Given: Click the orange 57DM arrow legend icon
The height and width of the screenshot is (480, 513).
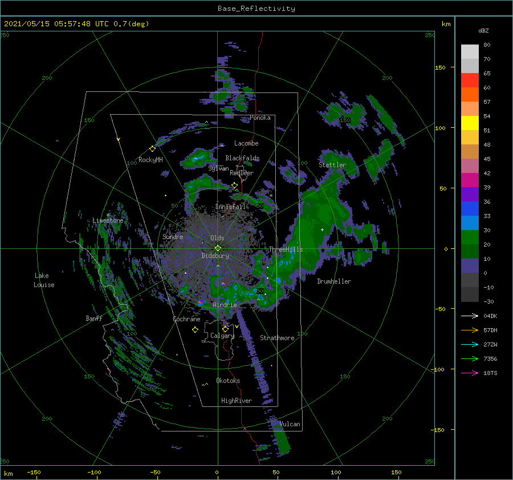Looking at the screenshot, I should pyautogui.click(x=470, y=330).
